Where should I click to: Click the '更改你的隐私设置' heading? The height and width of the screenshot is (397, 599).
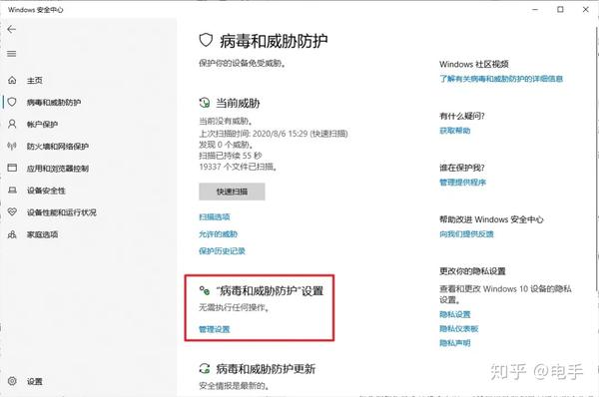tap(472, 271)
